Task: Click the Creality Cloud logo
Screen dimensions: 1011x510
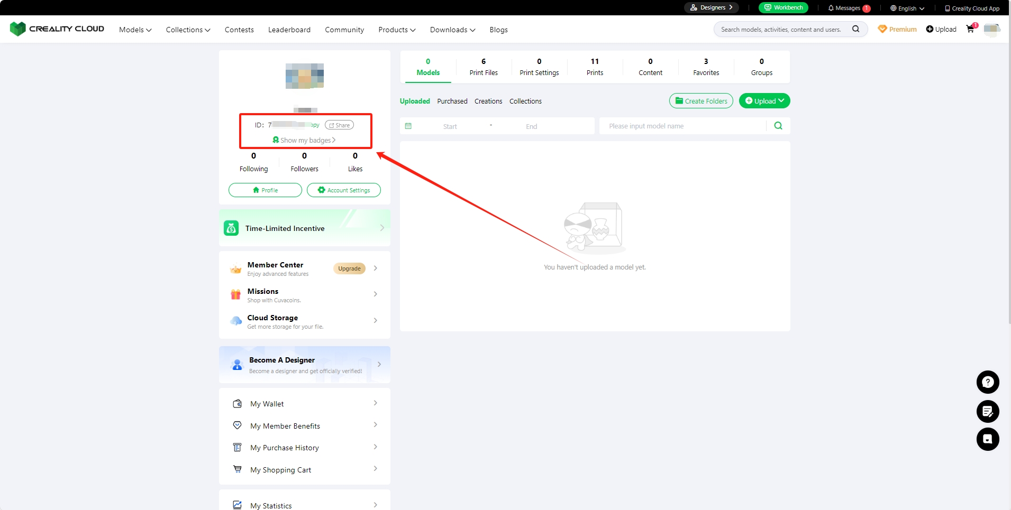Action: [57, 29]
